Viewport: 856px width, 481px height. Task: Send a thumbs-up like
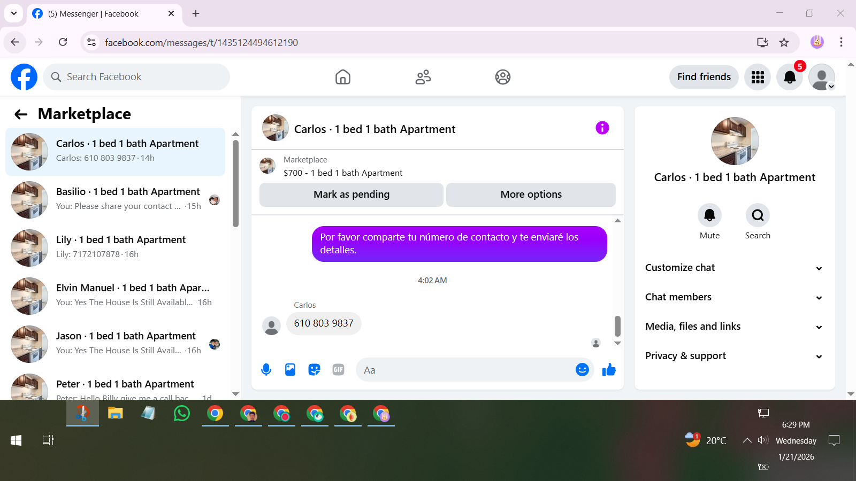tap(609, 369)
